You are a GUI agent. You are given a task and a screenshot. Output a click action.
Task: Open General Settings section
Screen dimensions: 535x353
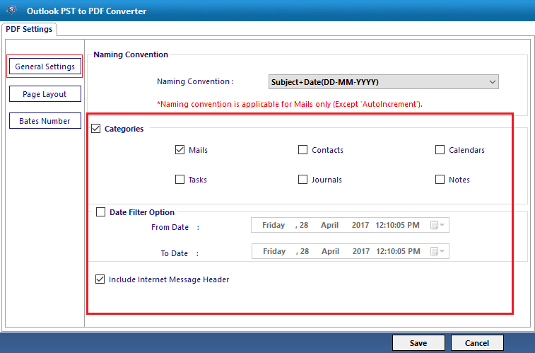45,66
